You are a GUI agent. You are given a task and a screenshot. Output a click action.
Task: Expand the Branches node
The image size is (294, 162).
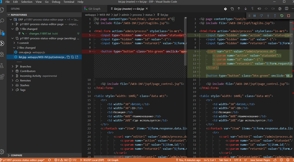tap(25, 66)
